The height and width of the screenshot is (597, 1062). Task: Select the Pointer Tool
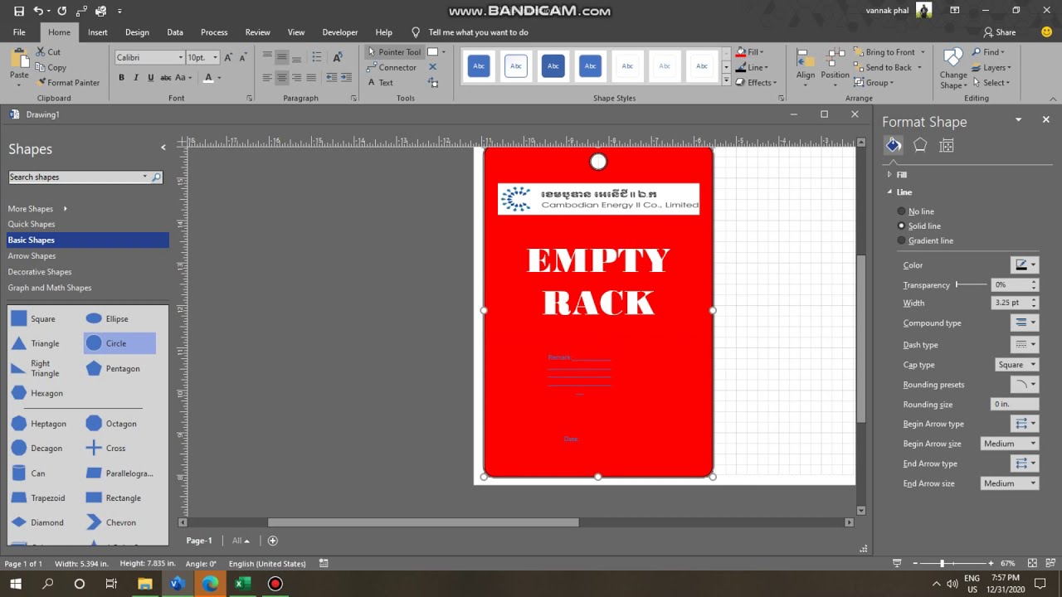coord(394,51)
